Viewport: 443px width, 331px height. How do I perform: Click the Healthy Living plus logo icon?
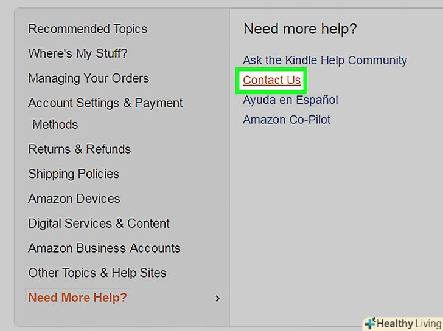pyautogui.click(x=370, y=323)
